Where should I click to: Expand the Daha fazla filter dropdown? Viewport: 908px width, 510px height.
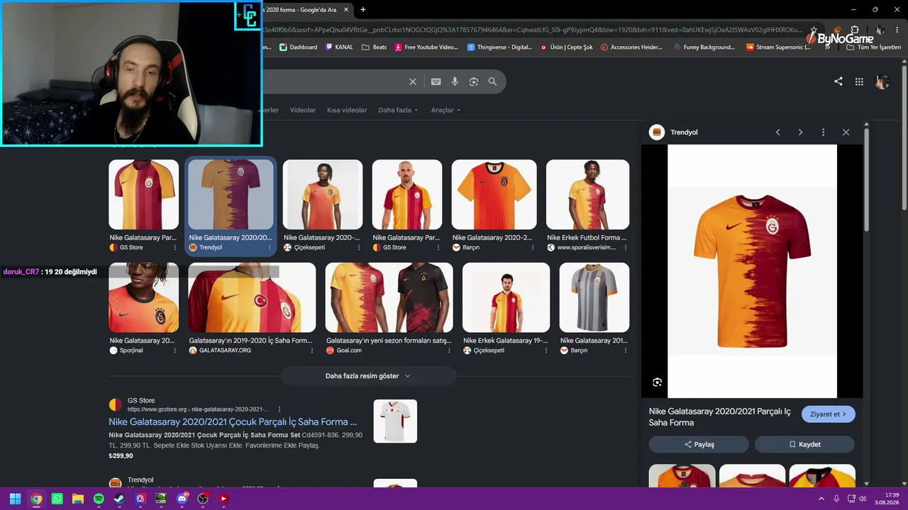(398, 110)
